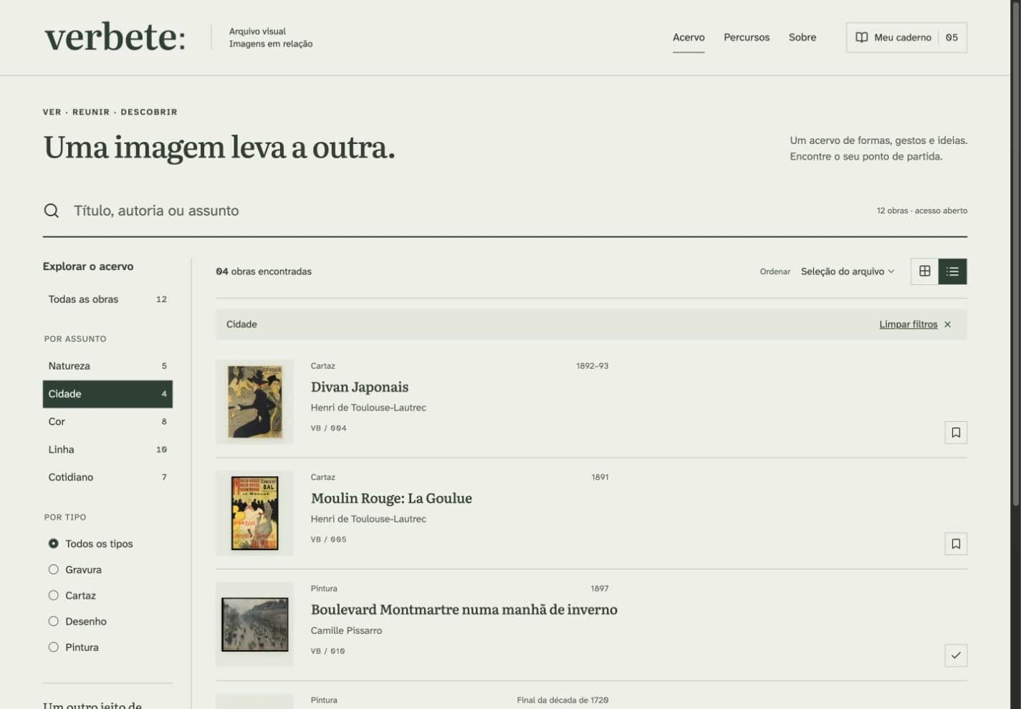Open the Seleção do arquivo sort dropdown
This screenshot has height=709, width=1021.
point(848,271)
